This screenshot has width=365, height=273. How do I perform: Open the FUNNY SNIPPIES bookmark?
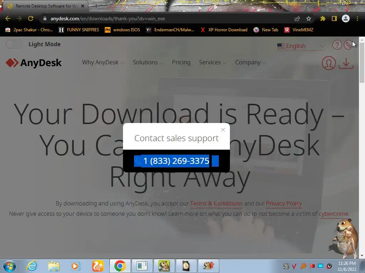click(x=79, y=30)
